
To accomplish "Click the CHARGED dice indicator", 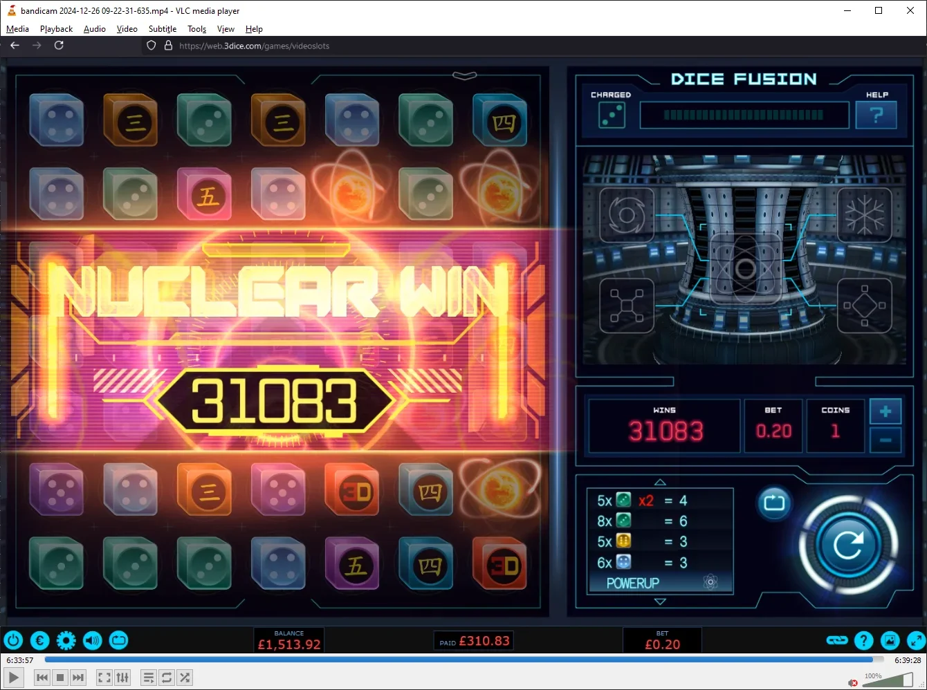I will [x=612, y=115].
